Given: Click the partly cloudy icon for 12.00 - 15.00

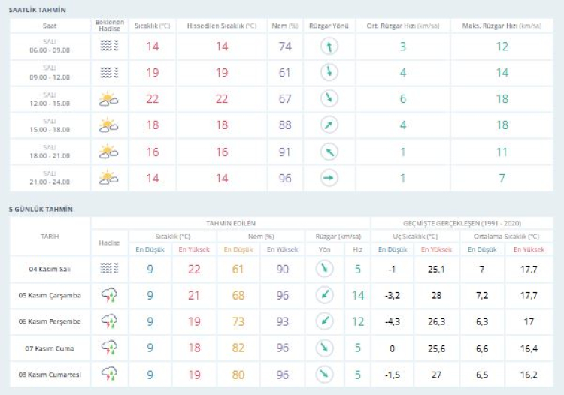Looking at the screenshot, I should click(x=109, y=99).
